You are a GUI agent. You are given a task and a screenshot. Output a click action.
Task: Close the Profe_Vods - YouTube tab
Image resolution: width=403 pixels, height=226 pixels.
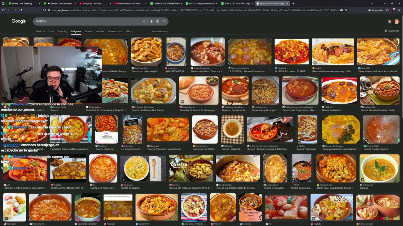pos(110,3)
